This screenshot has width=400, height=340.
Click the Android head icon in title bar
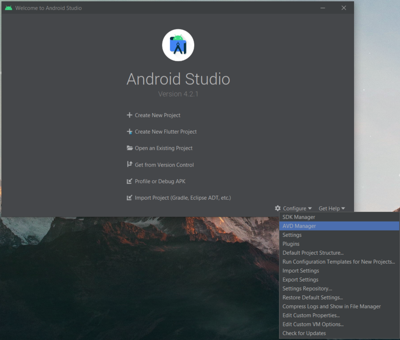8,8
